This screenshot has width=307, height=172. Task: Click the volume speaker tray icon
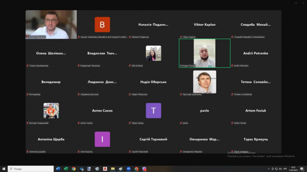280,169
